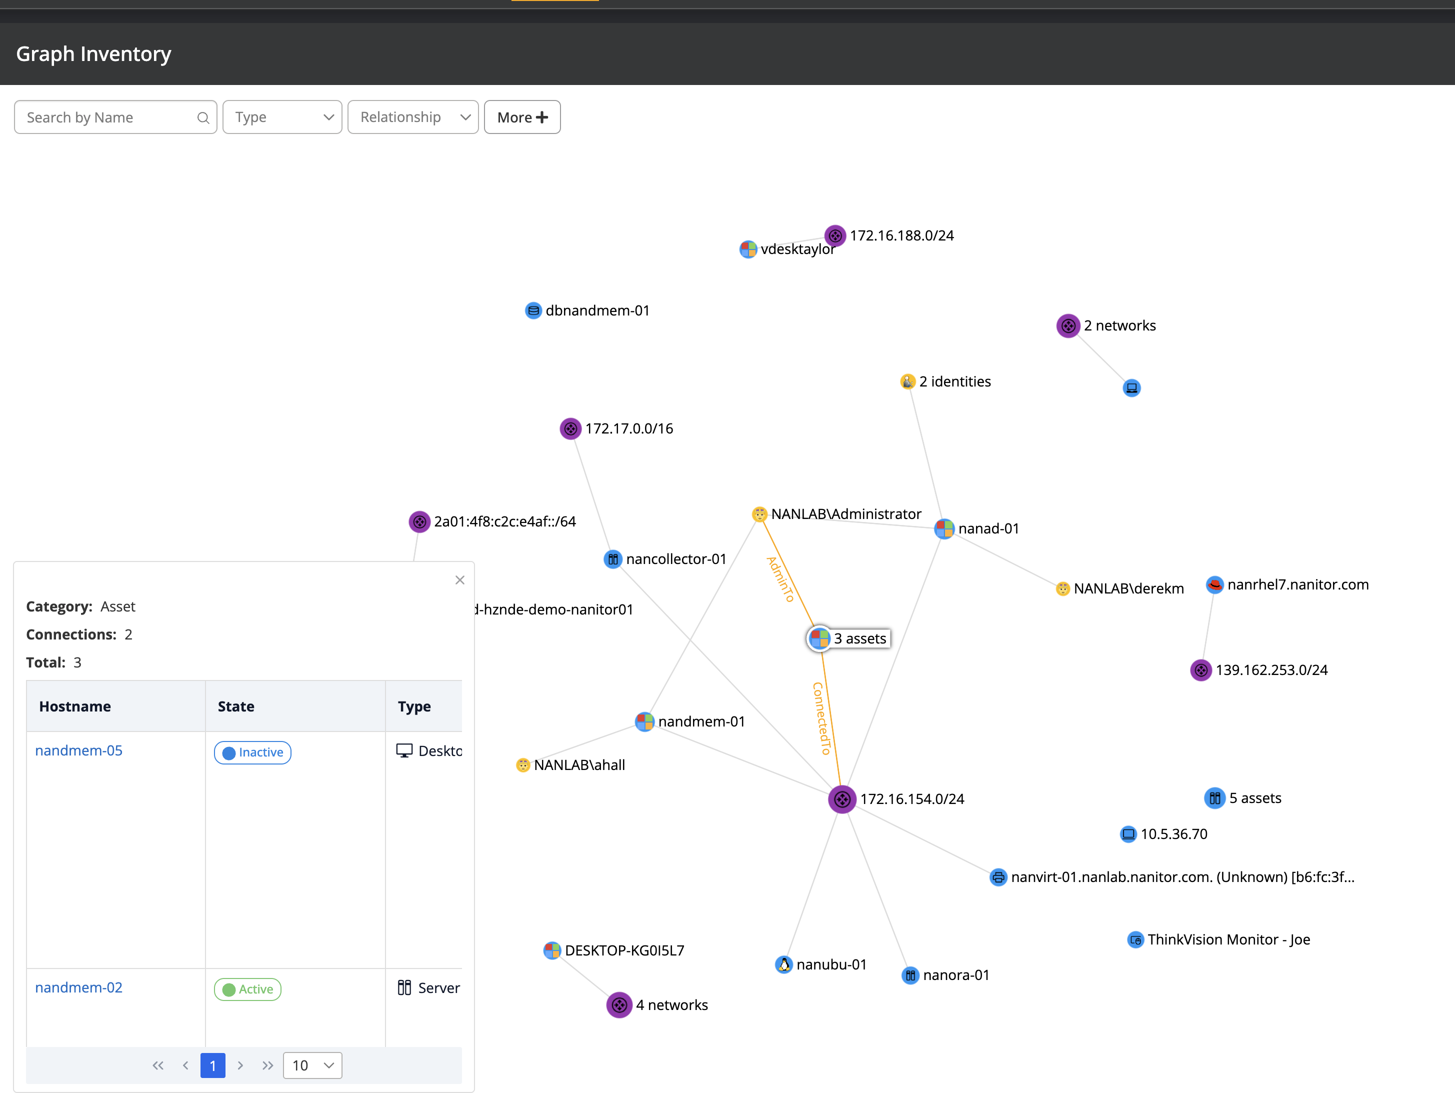The height and width of the screenshot is (1093, 1455).
Task: Open the nandmem-05 hostname link
Action: 78,750
